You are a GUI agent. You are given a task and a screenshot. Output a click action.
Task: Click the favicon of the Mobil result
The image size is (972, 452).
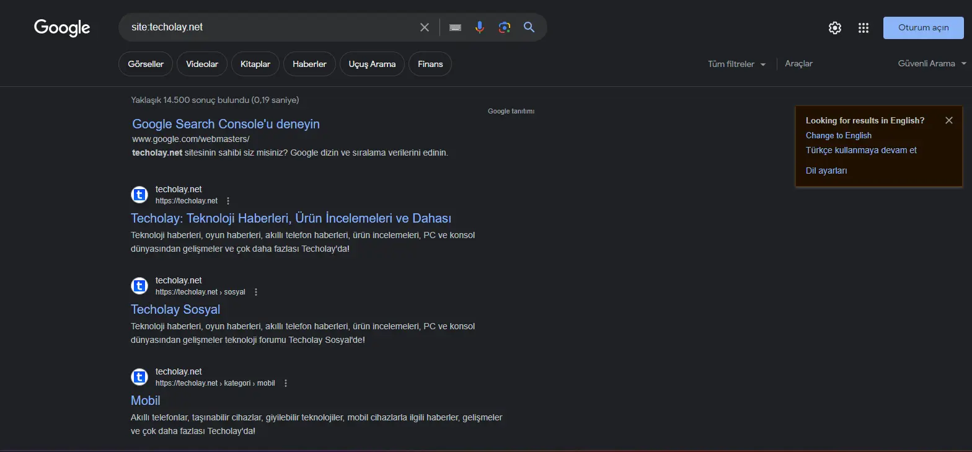[x=139, y=377]
